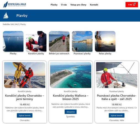Open the shopping cart icon button
This screenshot has width=140, height=124.
(132, 5)
